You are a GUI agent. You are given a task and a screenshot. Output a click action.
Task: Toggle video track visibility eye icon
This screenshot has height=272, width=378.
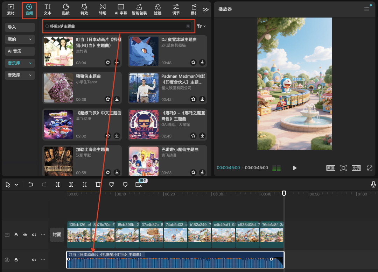pyautogui.click(x=25, y=235)
